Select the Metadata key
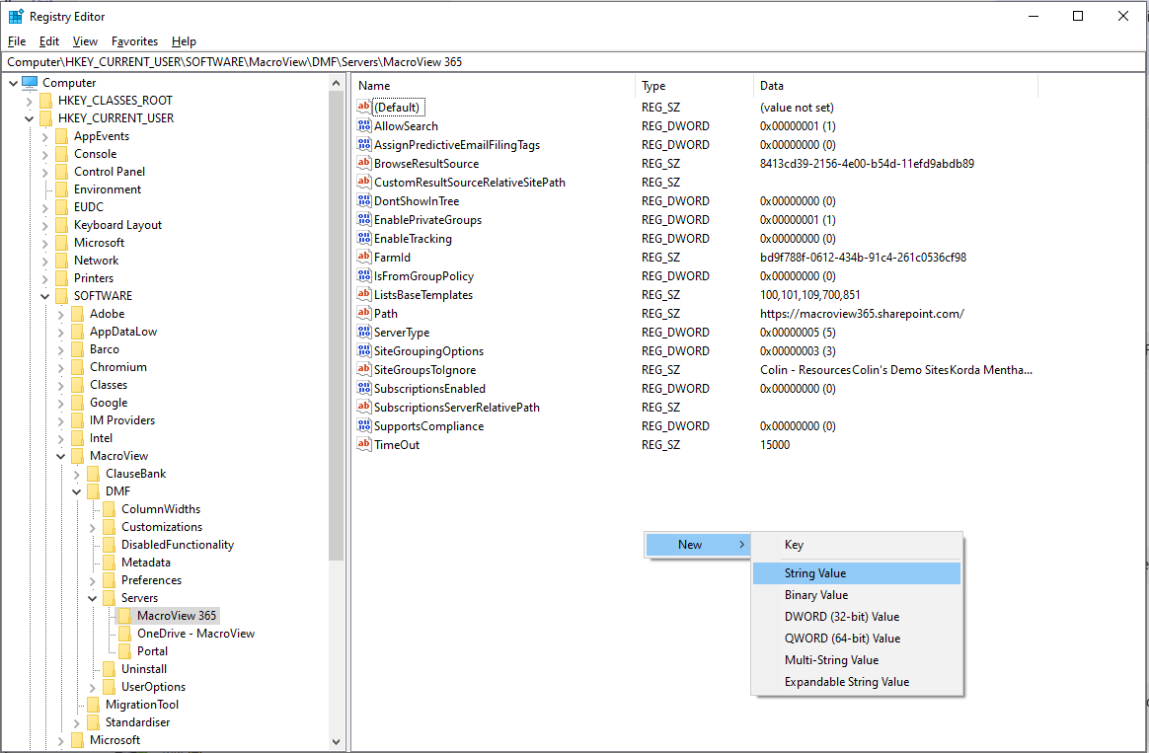This screenshot has width=1149, height=753. click(x=146, y=563)
